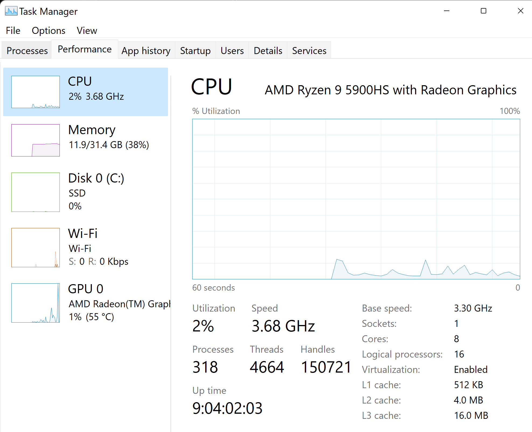Switch to the App history tab

click(x=146, y=51)
